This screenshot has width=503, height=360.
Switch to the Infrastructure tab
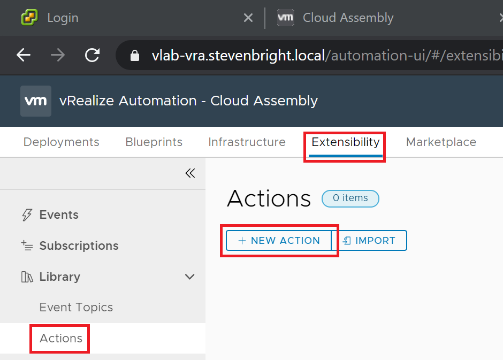(247, 142)
